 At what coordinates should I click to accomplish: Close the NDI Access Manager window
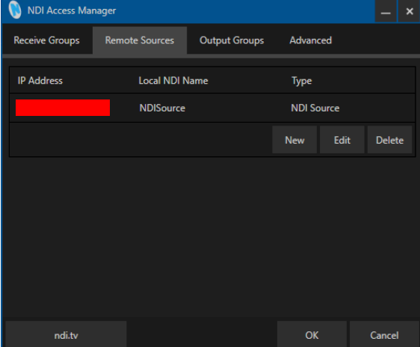tap(409, 11)
